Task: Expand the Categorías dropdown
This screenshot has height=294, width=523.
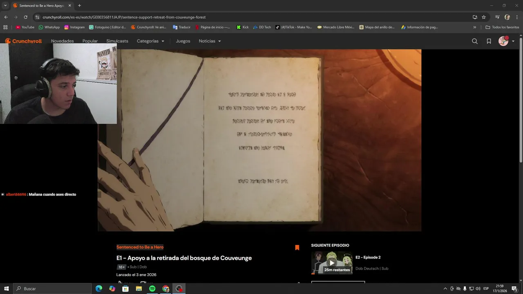Action: point(150,41)
